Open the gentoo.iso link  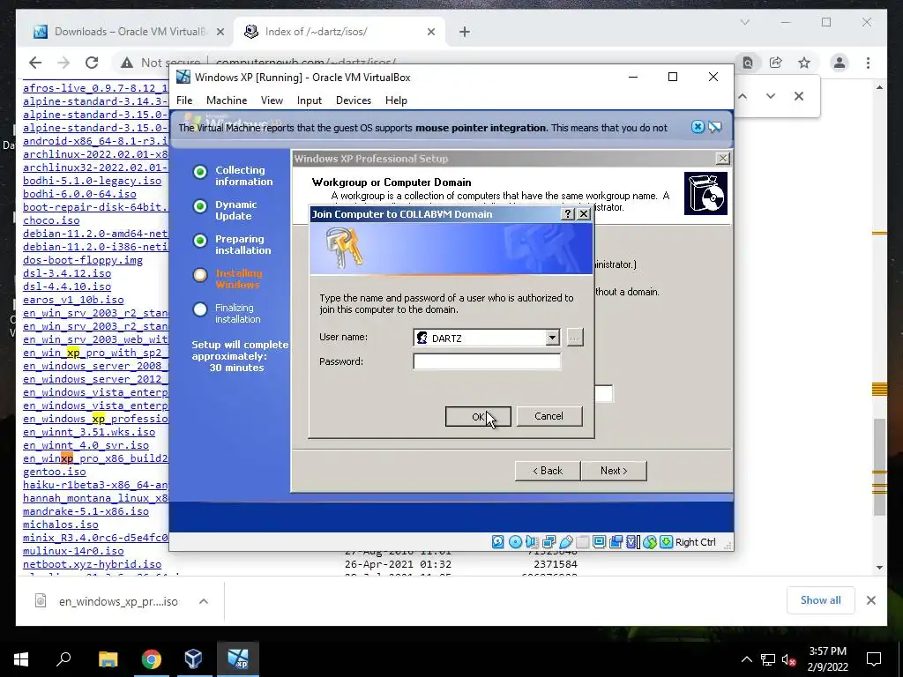point(54,472)
